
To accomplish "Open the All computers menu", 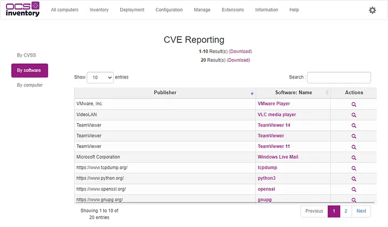I will coord(65,10).
